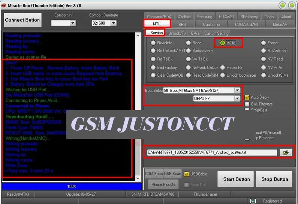
Task: Switch to the MTK tab
Action: [157, 24]
